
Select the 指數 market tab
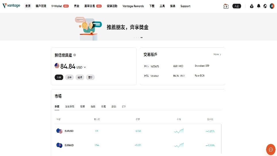tap(93, 106)
